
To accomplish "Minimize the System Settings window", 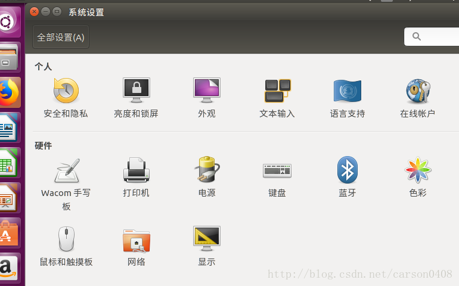I will (45, 12).
